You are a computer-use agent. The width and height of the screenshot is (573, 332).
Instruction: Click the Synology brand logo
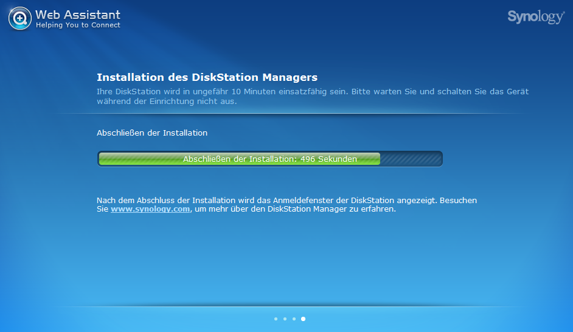(x=536, y=17)
